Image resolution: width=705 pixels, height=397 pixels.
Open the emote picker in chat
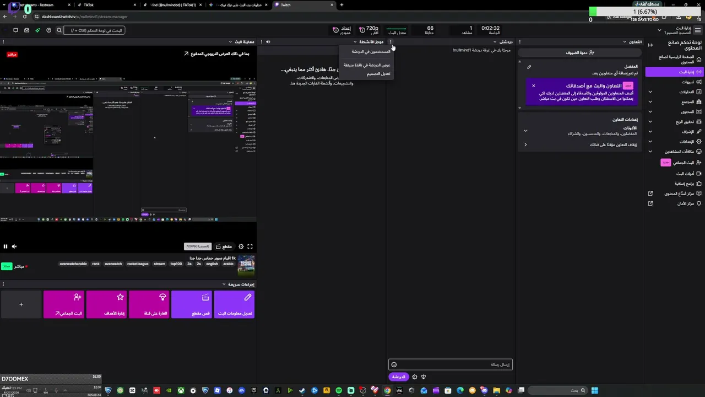394,364
